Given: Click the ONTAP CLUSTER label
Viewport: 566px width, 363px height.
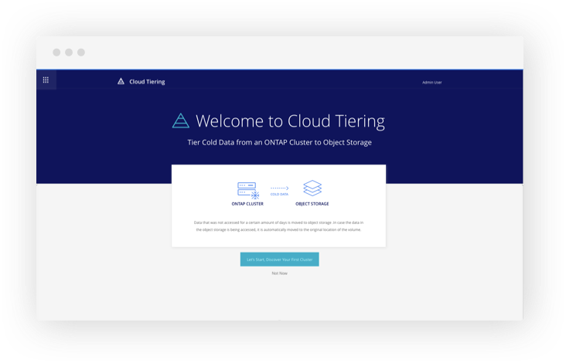Looking at the screenshot, I should click(247, 204).
